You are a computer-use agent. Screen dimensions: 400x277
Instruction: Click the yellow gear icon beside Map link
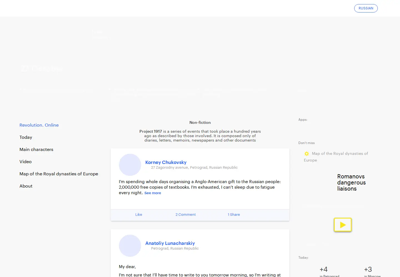coord(307,153)
